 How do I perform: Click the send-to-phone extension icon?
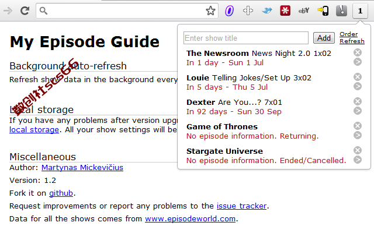pyautogui.click(x=323, y=10)
